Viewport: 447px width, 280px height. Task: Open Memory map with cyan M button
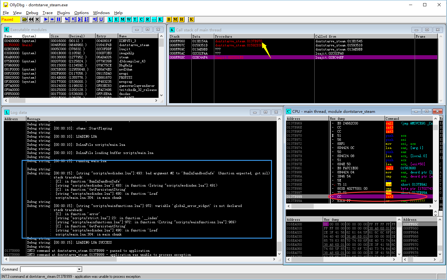(x=122, y=19)
